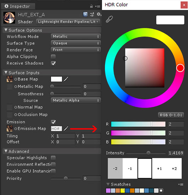Image resolution: width=188 pixels, height=195 pixels.
Task: Click the Intensity value input field
Action: click(176, 153)
